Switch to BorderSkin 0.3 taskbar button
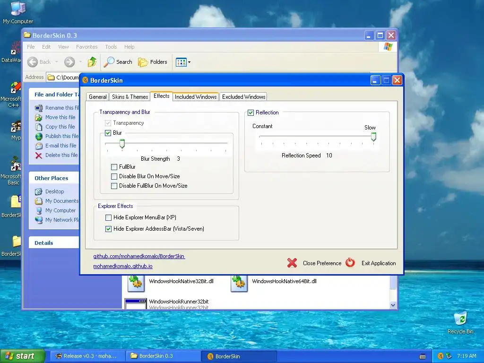 pyautogui.click(x=164, y=356)
